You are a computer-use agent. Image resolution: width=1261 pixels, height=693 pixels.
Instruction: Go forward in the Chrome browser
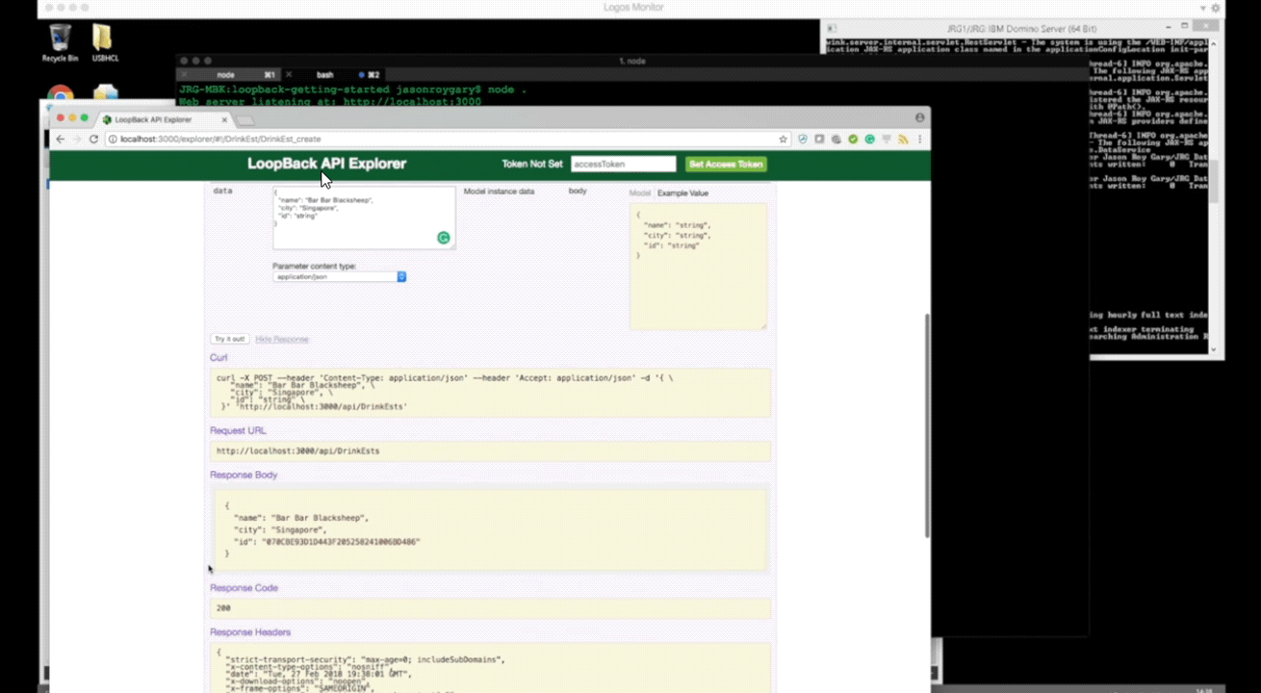click(x=77, y=139)
